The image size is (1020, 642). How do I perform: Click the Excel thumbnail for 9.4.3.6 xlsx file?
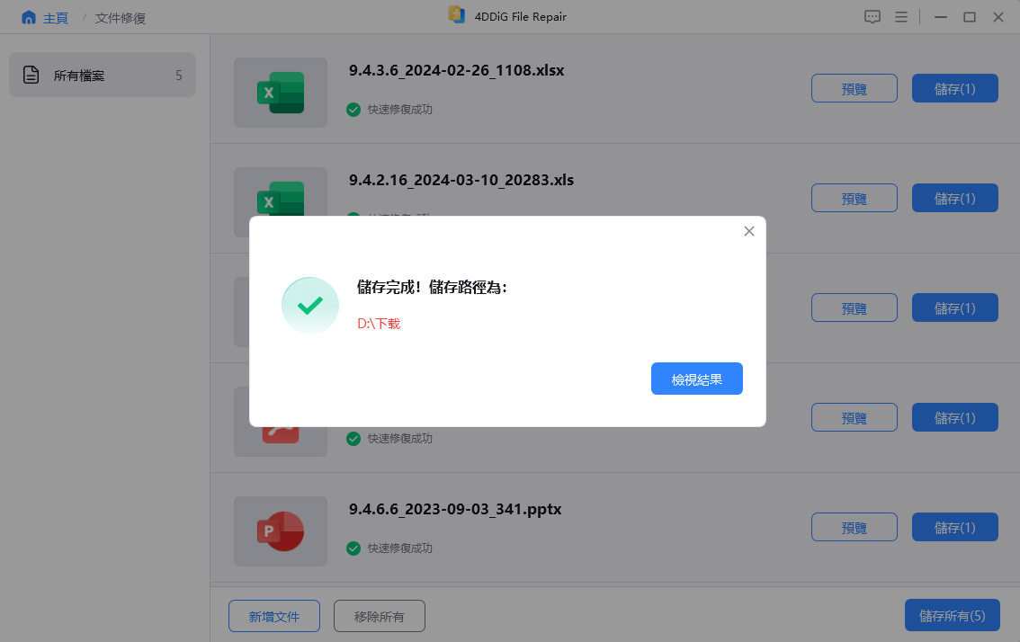[x=281, y=93]
